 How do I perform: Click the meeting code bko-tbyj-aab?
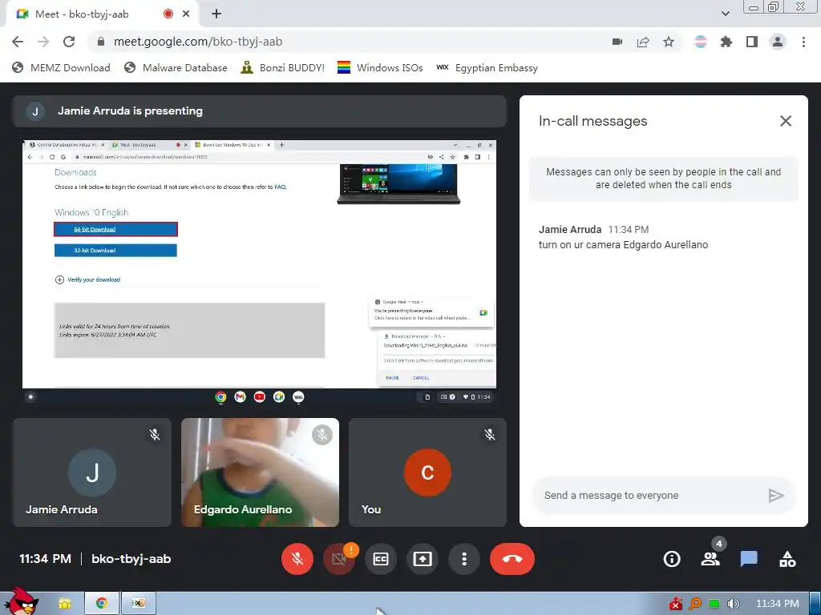point(131,559)
